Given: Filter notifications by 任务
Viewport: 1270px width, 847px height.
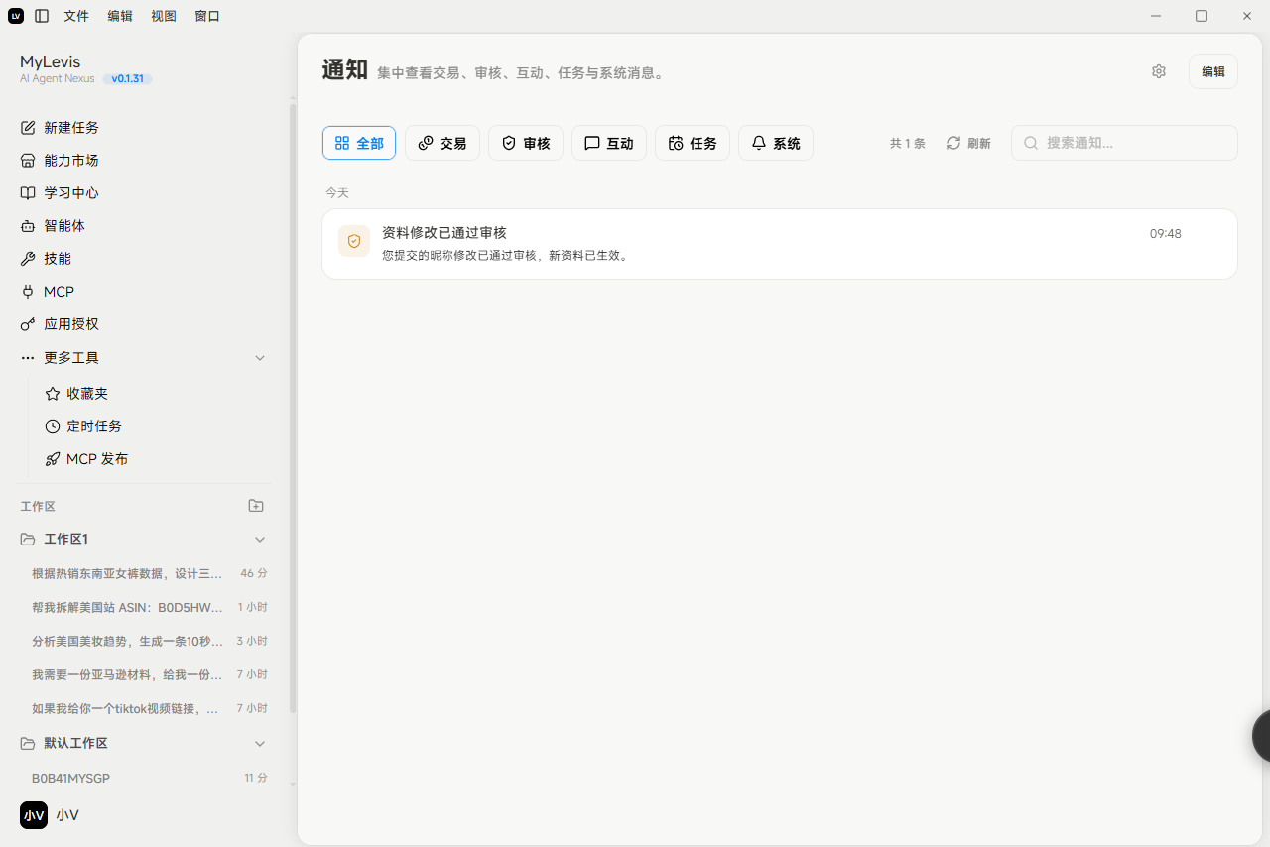Looking at the screenshot, I should coord(693,143).
